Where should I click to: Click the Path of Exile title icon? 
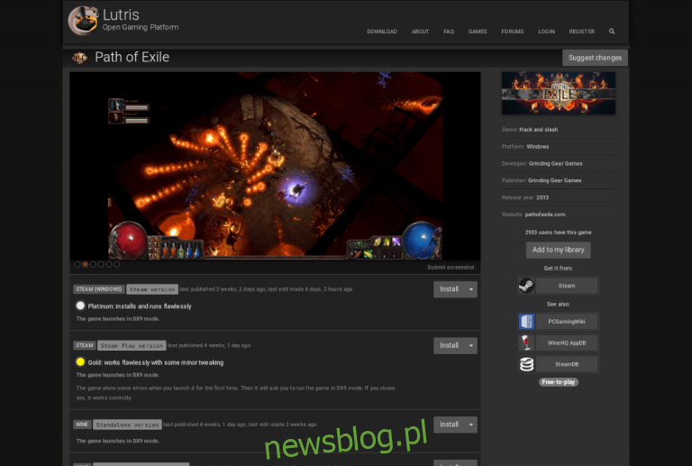pyautogui.click(x=80, y=58)
